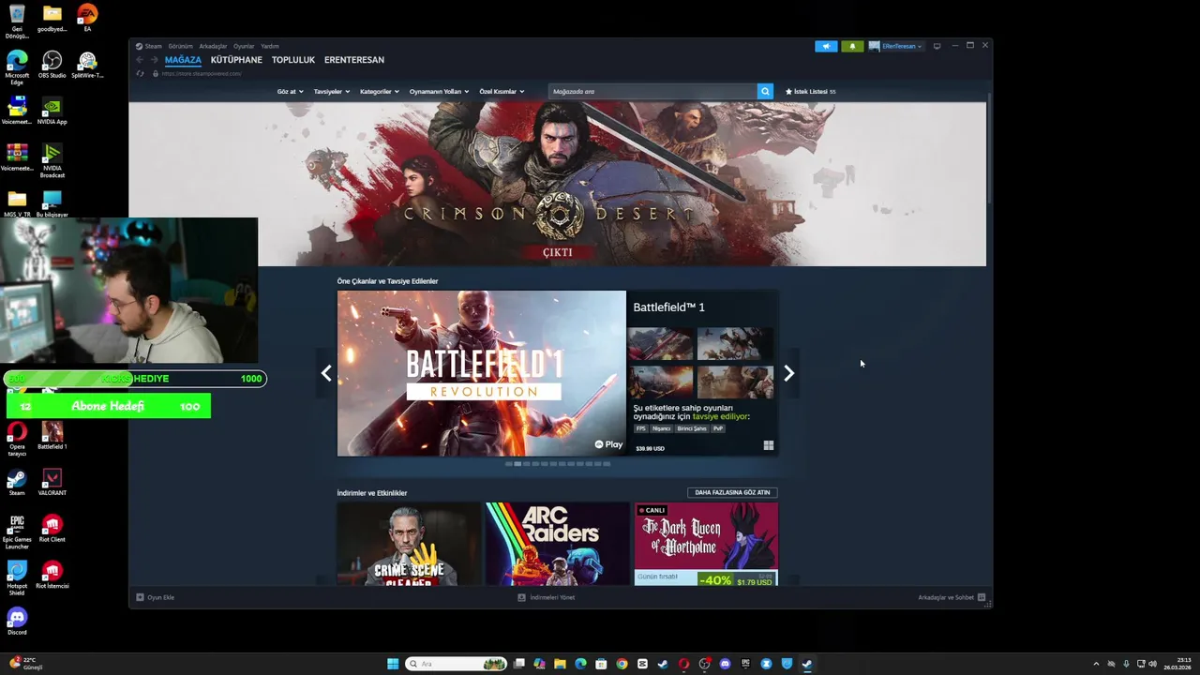Image resolution: width=1200 pixels, height=675 pixels.
Task: Open NVIDIA Broadcast desktop icon
Action: (x=52, y=158)
